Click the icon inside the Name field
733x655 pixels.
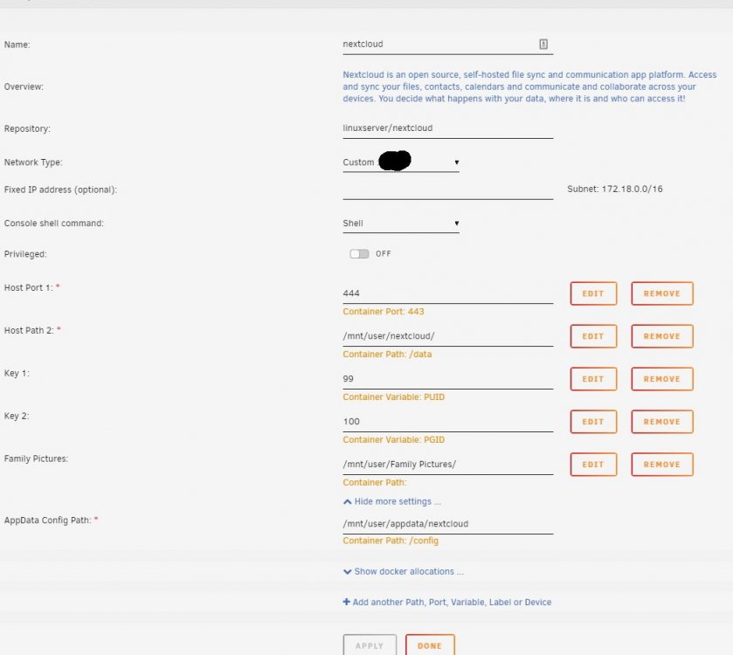[543, 44]
